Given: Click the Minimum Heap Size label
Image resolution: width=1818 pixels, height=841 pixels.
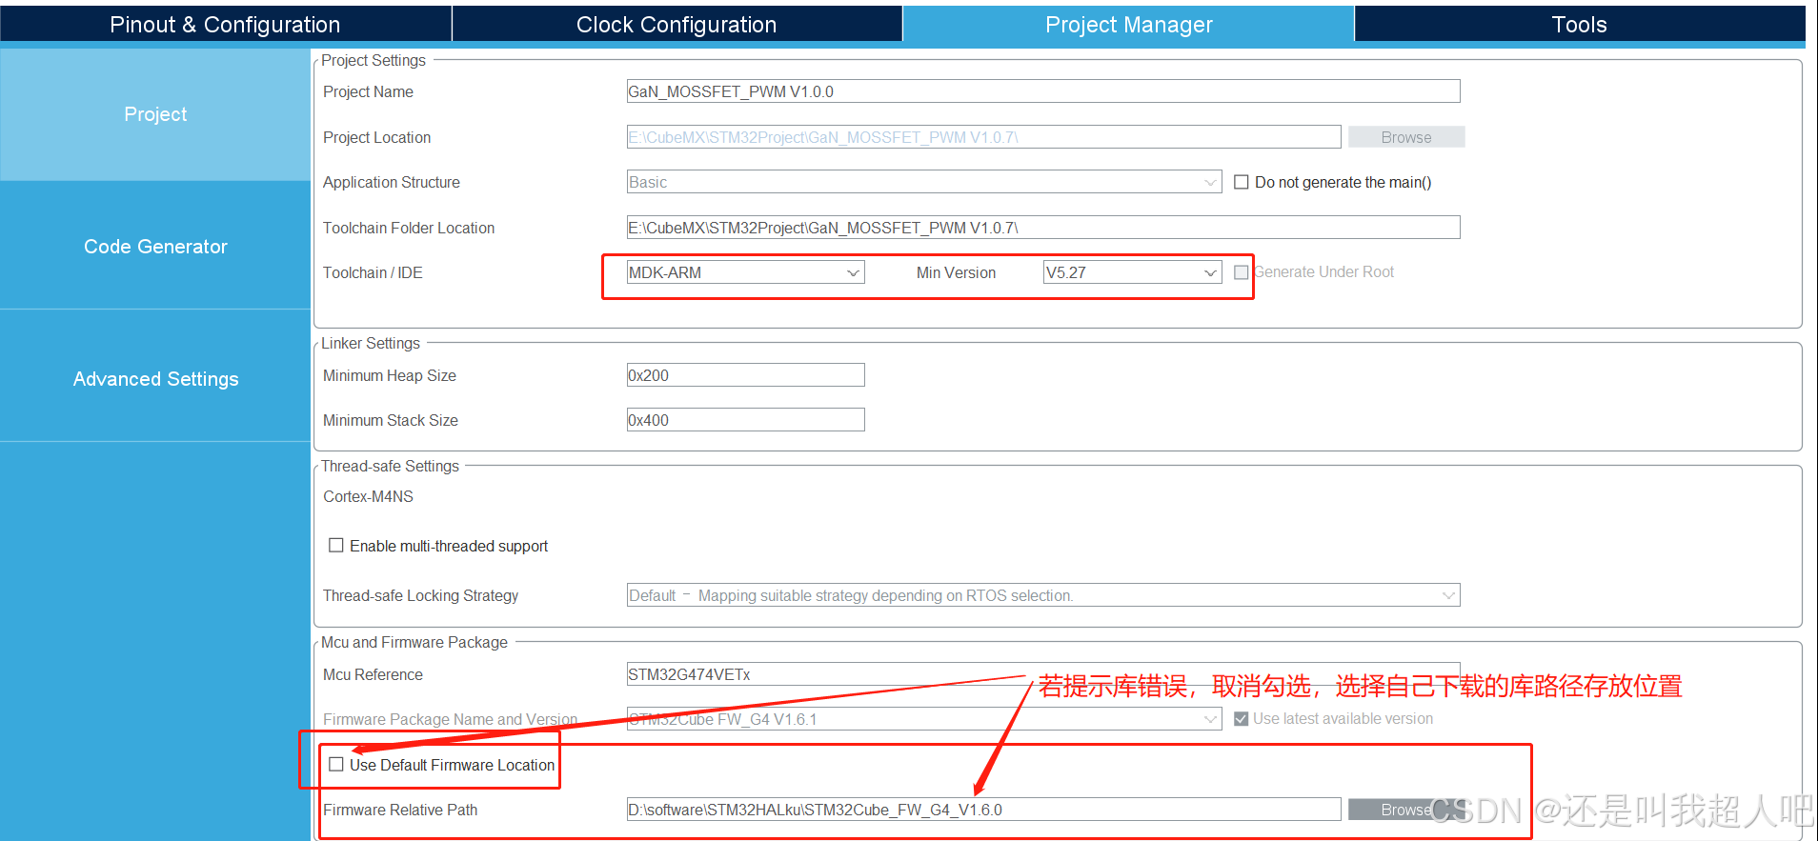Looking at the screenshot, I should pyautogui.click(x=389, y=375).
